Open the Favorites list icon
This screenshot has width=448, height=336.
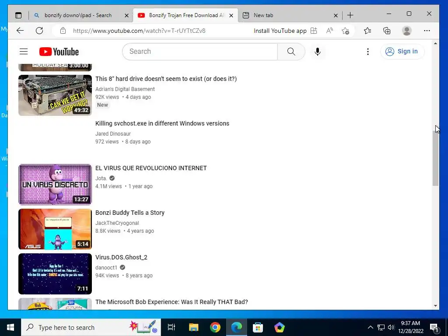point(367,31)
